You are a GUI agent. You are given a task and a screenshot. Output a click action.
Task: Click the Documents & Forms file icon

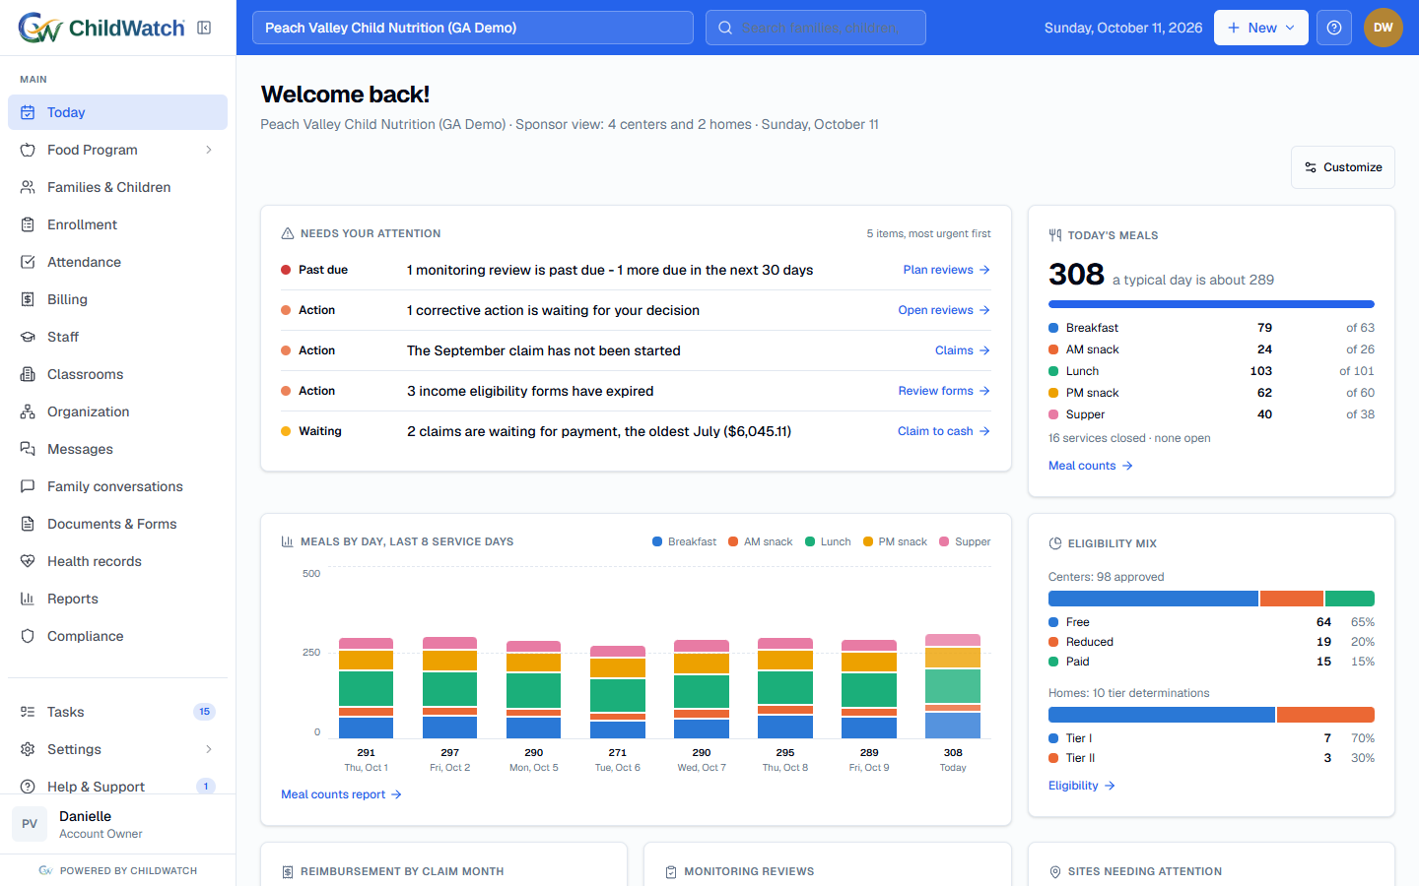click(x=28, y=524)
